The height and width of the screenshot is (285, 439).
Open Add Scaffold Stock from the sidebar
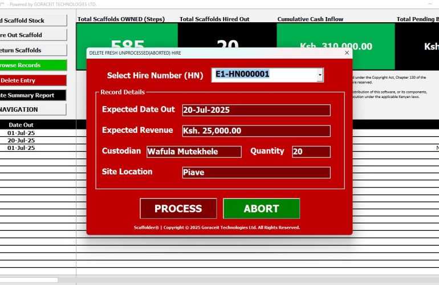pos(33,21)
